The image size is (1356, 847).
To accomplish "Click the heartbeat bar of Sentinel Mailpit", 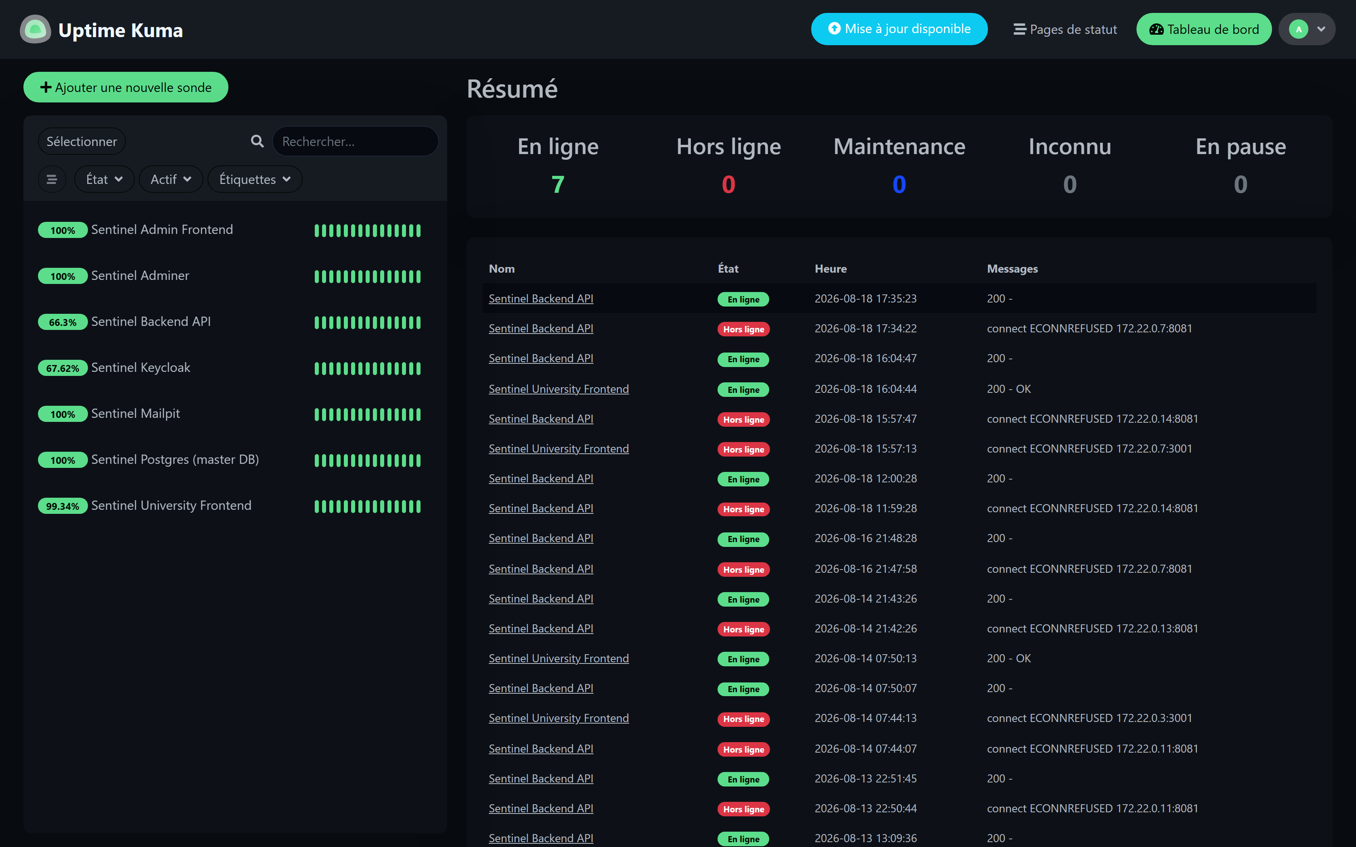I will (x=368, y=414).
